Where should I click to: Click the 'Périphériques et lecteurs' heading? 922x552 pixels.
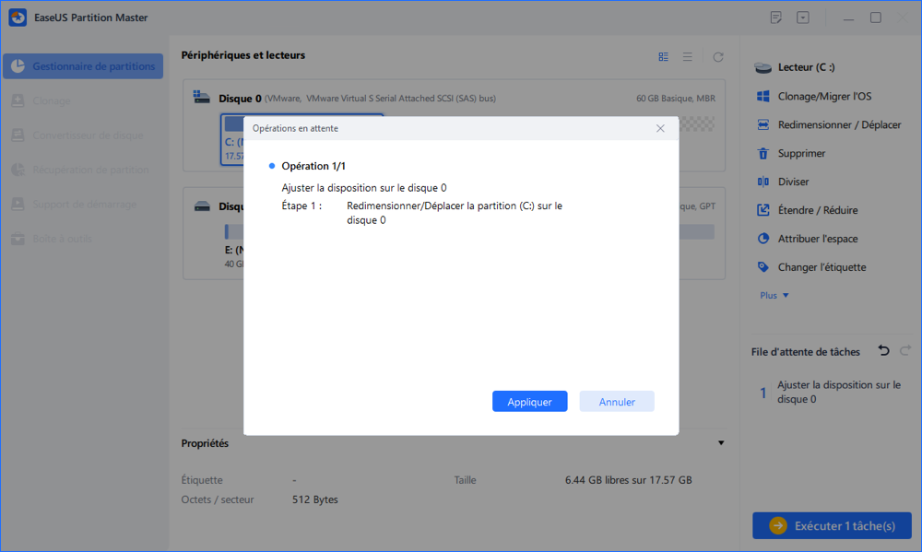[x=242, y=55]
